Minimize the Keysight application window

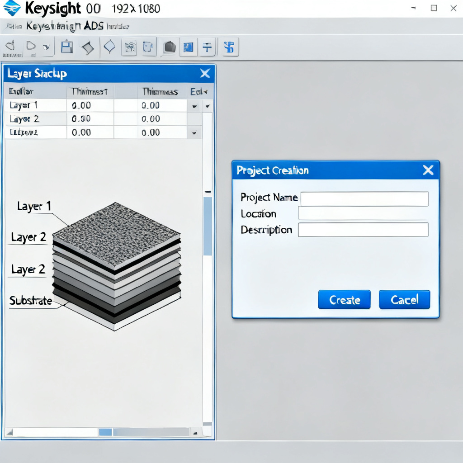(414, 8)
